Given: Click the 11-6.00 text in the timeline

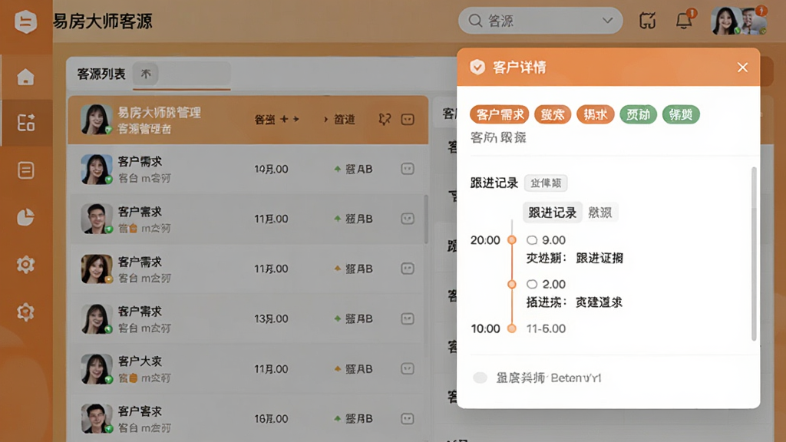Looking at the screenshot, I should click(x=546, y=328).
